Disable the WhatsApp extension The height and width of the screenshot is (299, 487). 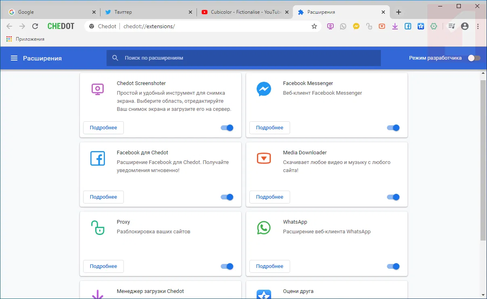click(x=393, y=266)
